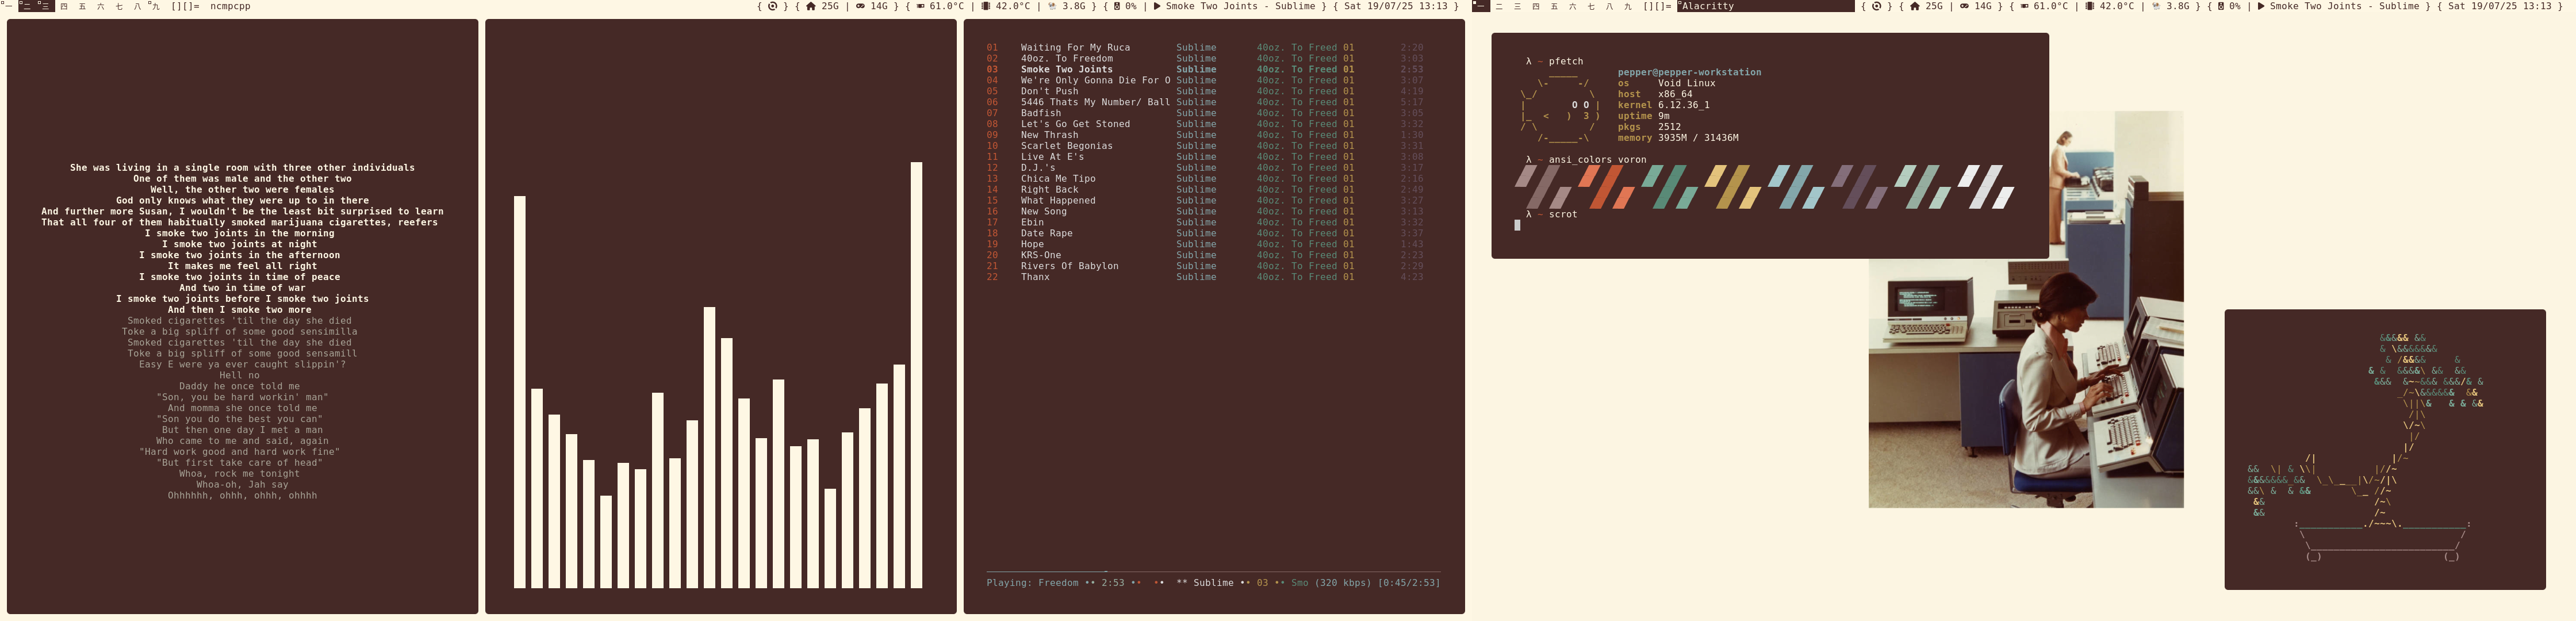Click the []= layout symbol beside the ncmpcpp title

tap(186, 6)
